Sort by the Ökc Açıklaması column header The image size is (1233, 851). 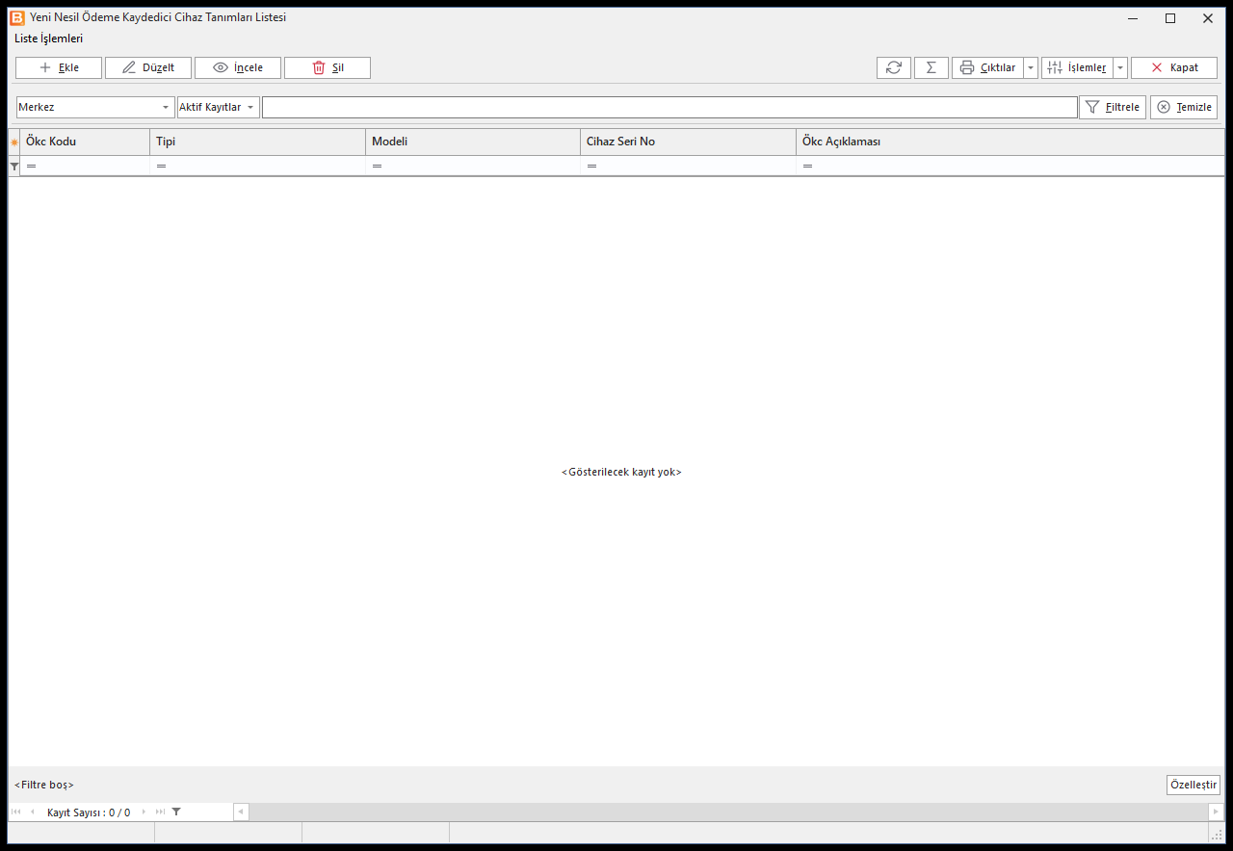(1010, 142)
